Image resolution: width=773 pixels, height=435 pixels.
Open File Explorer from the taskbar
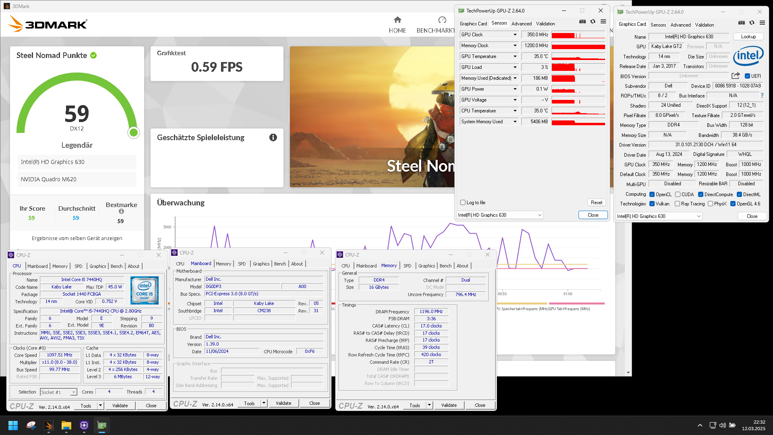coord(66,425)
